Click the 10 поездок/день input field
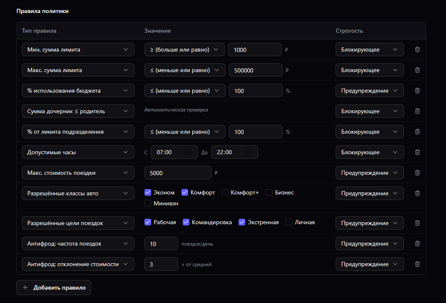The width and height of the screenshot is (446, 303). coord(161,243)
